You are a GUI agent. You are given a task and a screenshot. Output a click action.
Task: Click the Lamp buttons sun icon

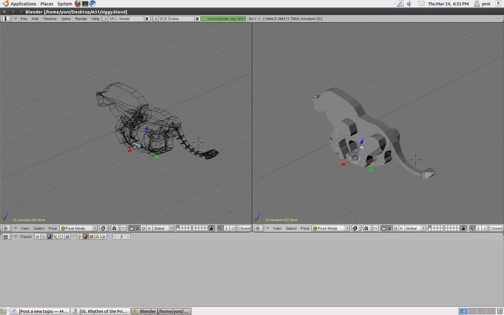[79, 237]
